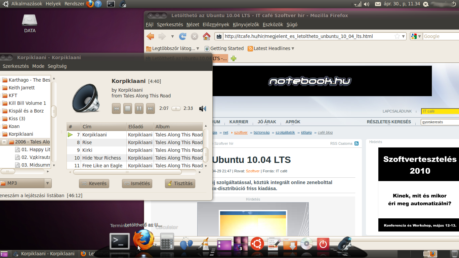Screen dimensions: 459x258
Task: Click Keverés shuffle button
Action: click(x=94, y=183)
